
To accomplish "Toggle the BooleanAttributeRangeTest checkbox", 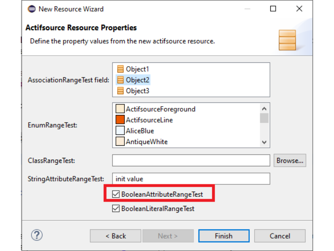I will [116, 194].
